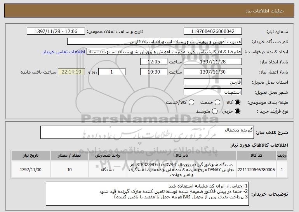Click the اطلاعات کالاهای مورد نیاز heading

click(259, 145)
